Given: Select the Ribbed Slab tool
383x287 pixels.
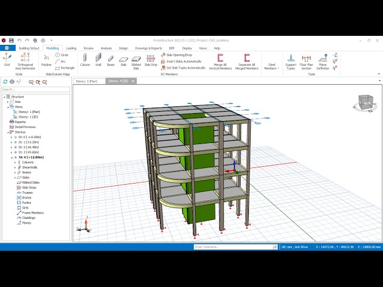Looking at the screenshot, I should pos(136,62).
